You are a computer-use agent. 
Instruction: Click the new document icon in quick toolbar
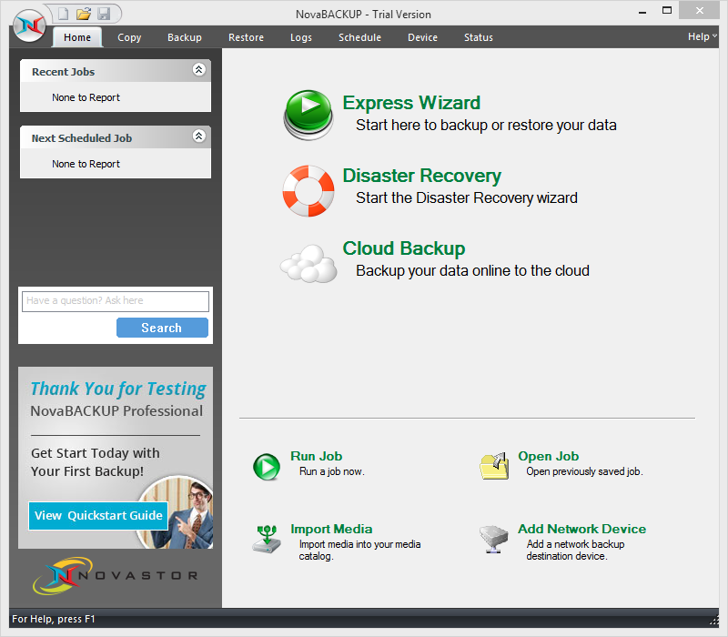coord(63,14)
